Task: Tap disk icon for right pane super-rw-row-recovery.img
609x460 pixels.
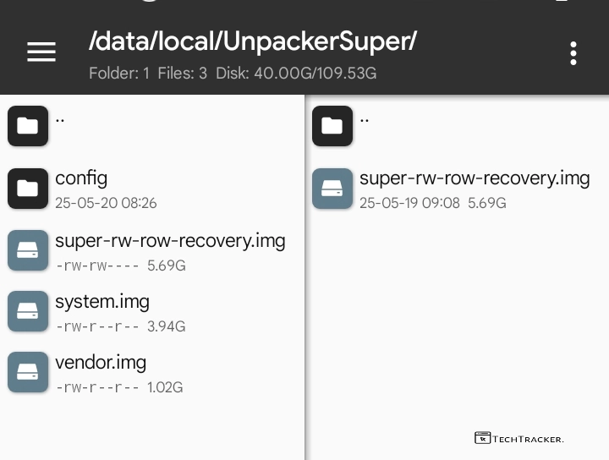Action: (332, 189)
